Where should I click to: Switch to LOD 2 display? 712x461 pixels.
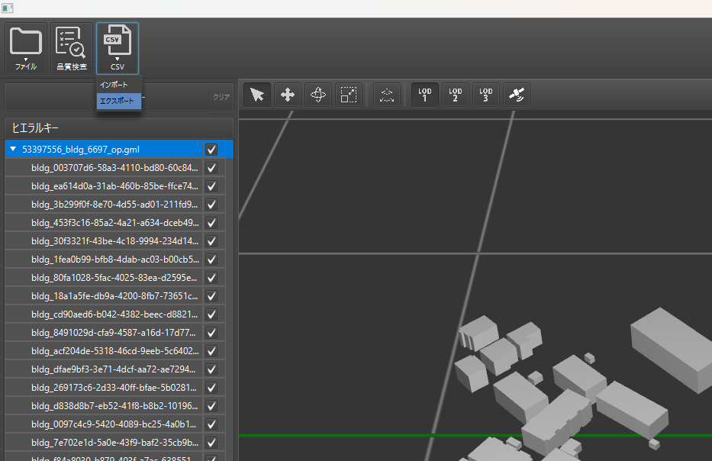(x=455, y=95)
